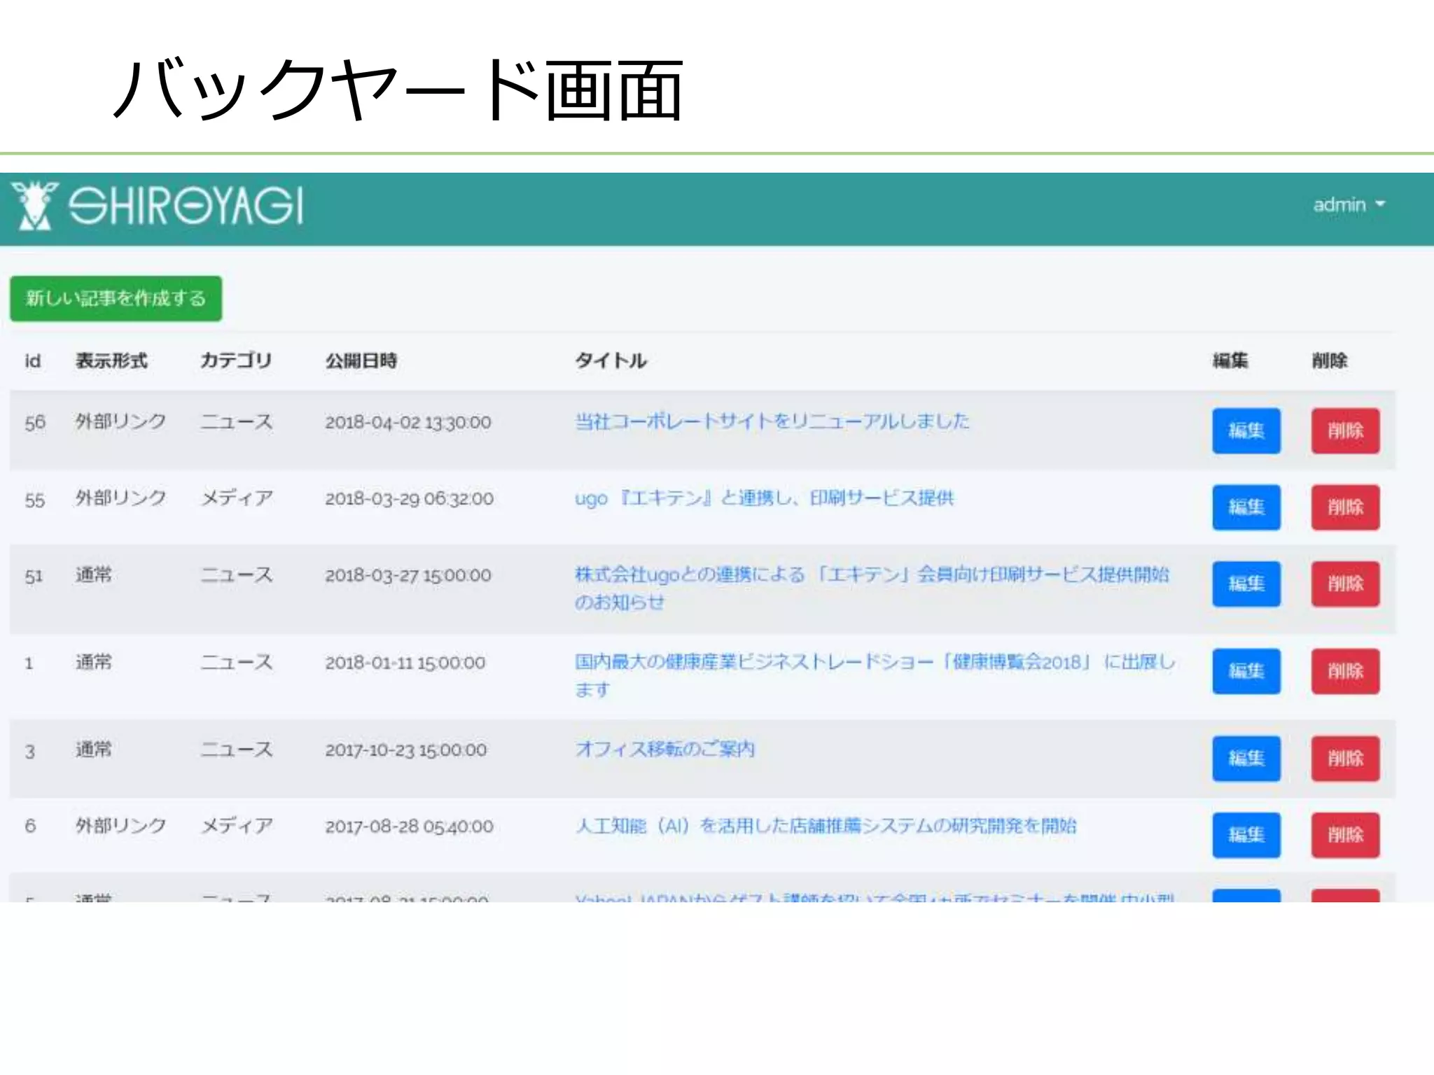The image size is (1434, 1075).
Task: Click the 編集 column header
Action: [x=1230, y=361]
